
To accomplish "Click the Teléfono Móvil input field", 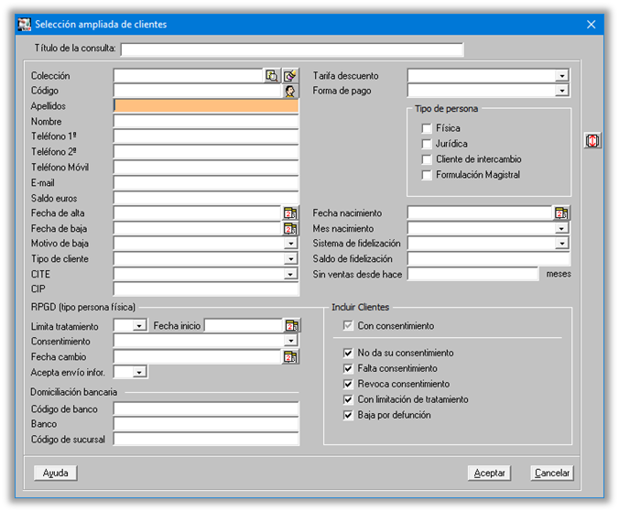I will click(206, 168).
